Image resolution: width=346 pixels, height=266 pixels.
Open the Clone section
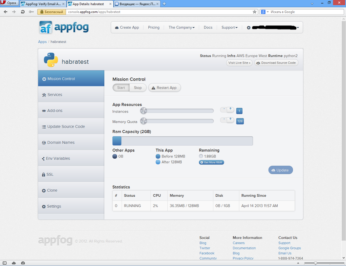pos(71,190)
